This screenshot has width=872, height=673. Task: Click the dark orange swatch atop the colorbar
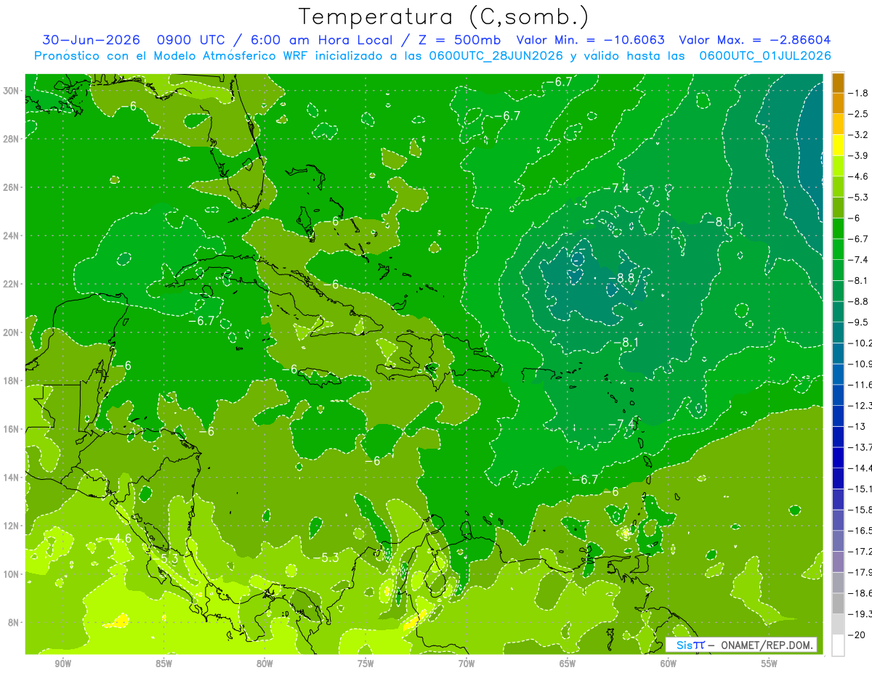(838, 83)
